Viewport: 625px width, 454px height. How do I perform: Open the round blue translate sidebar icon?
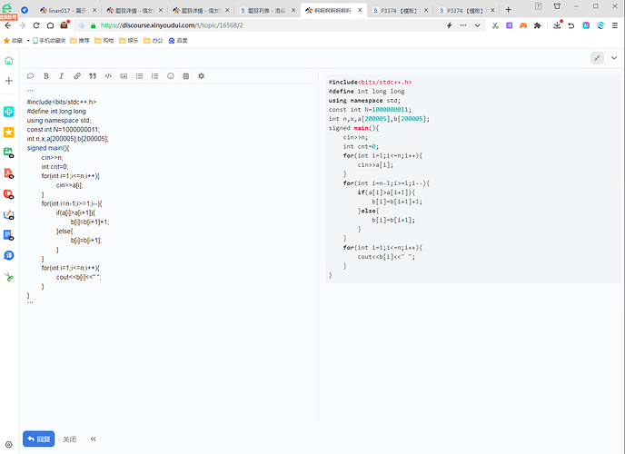[x=9, y=255]
